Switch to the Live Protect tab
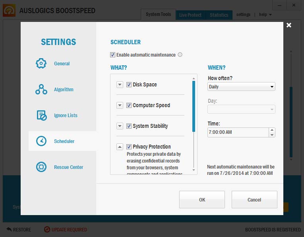Image resolution: width=304 pixels, height=237 pixels. (x=190, y=15)
